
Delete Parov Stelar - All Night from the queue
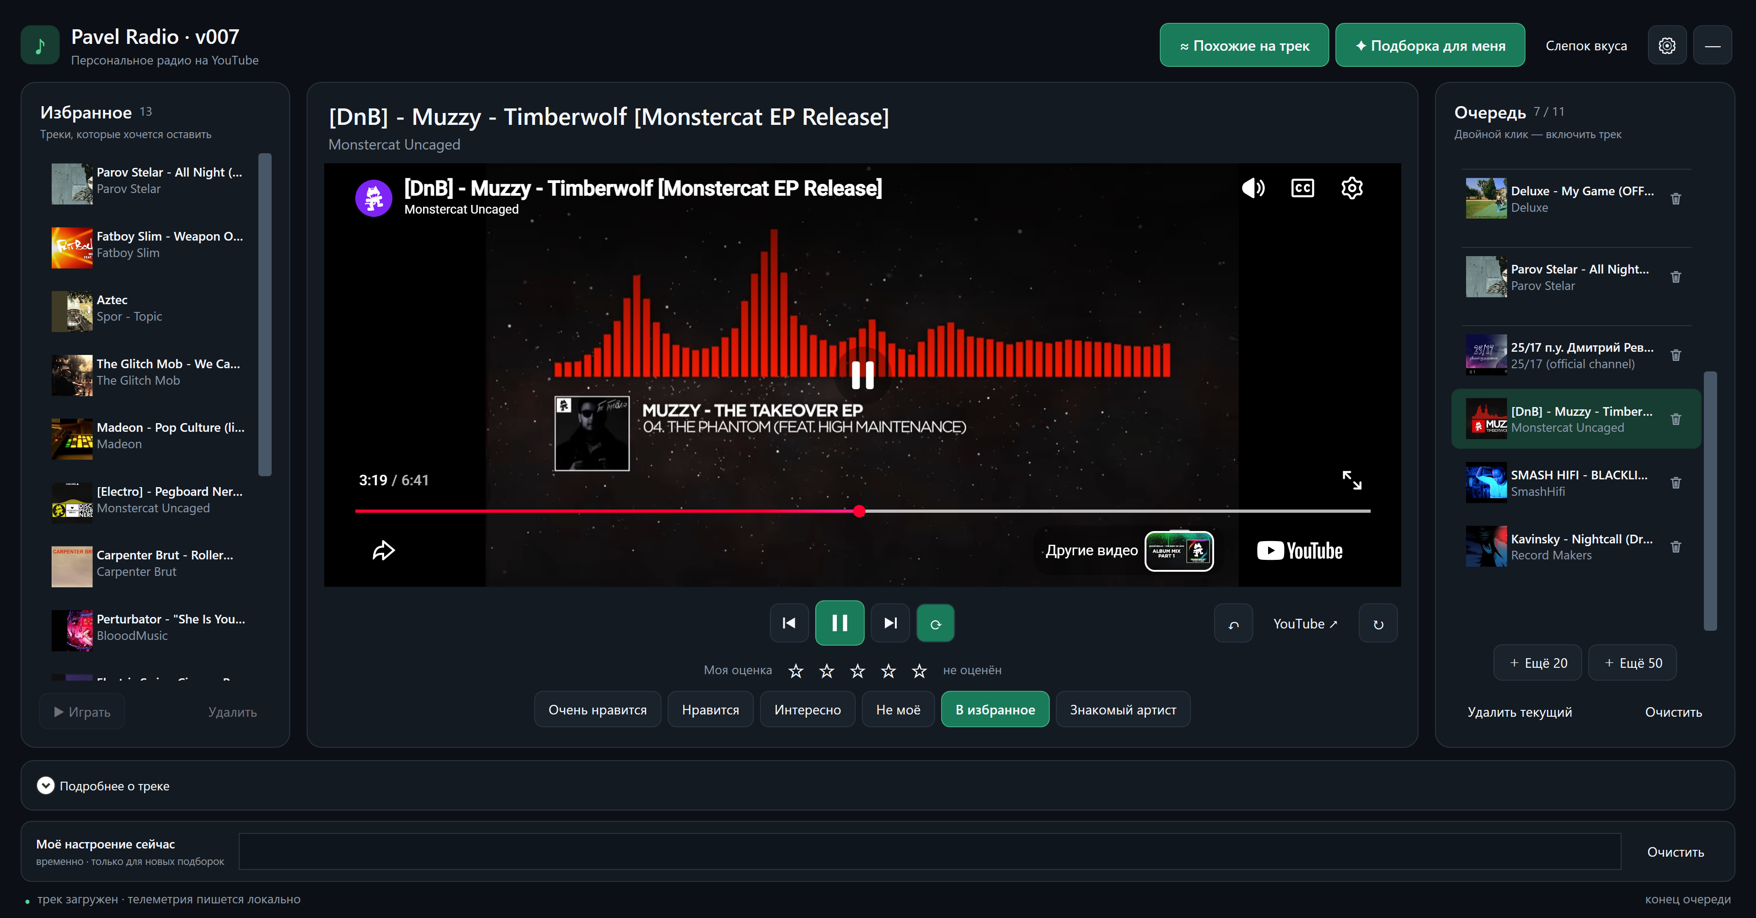(1676, 277)
